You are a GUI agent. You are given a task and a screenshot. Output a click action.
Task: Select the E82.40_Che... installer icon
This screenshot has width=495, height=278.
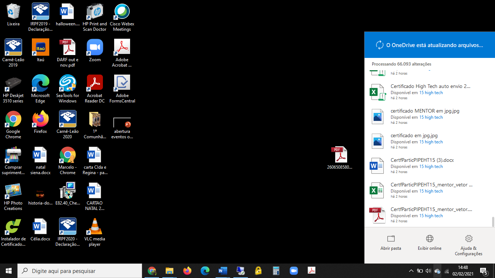tap(68, 194)
